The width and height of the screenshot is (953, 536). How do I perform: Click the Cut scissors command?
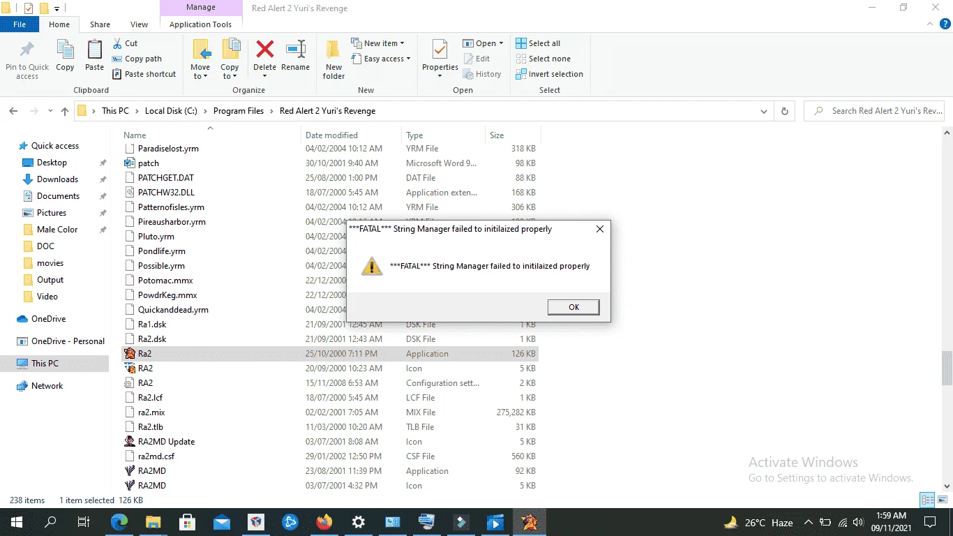(125, 43)
